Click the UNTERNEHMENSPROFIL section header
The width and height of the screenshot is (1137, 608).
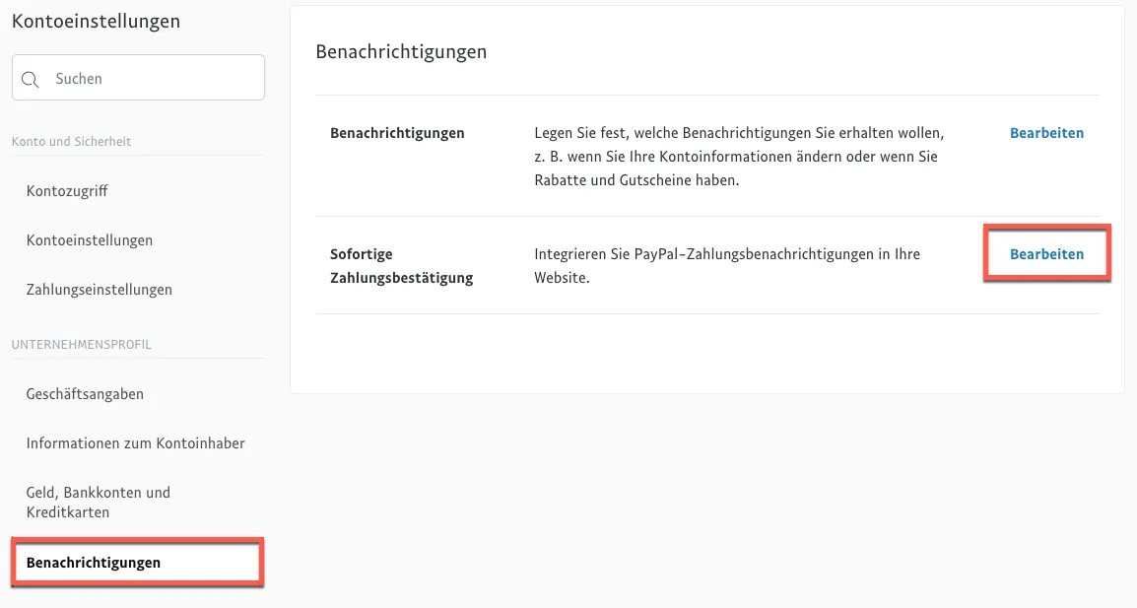81,345
